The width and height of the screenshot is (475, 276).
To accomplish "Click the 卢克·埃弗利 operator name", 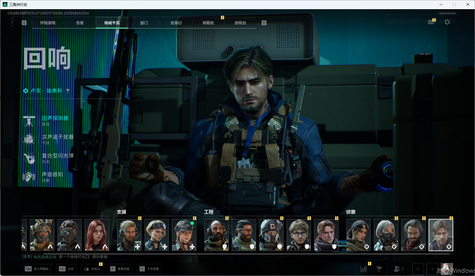I will (47, 91).
